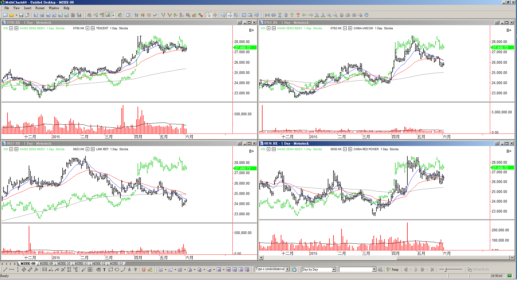Screen dimensions: 517x284
Task: Open the Format menu
Action: pos(40,8)
